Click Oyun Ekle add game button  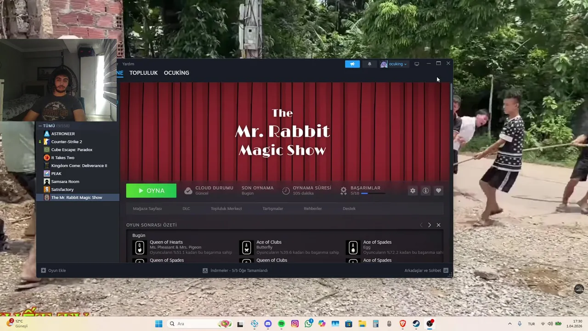(x=53, y=270)
